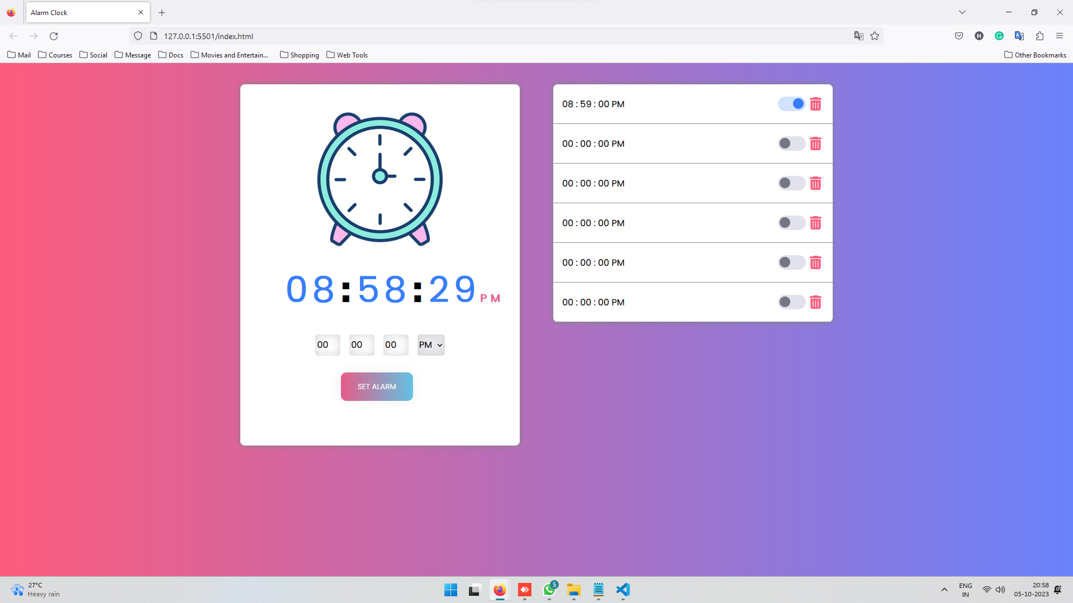Click the hours input field
The image size is (1073, 603).
click(327, 345)
